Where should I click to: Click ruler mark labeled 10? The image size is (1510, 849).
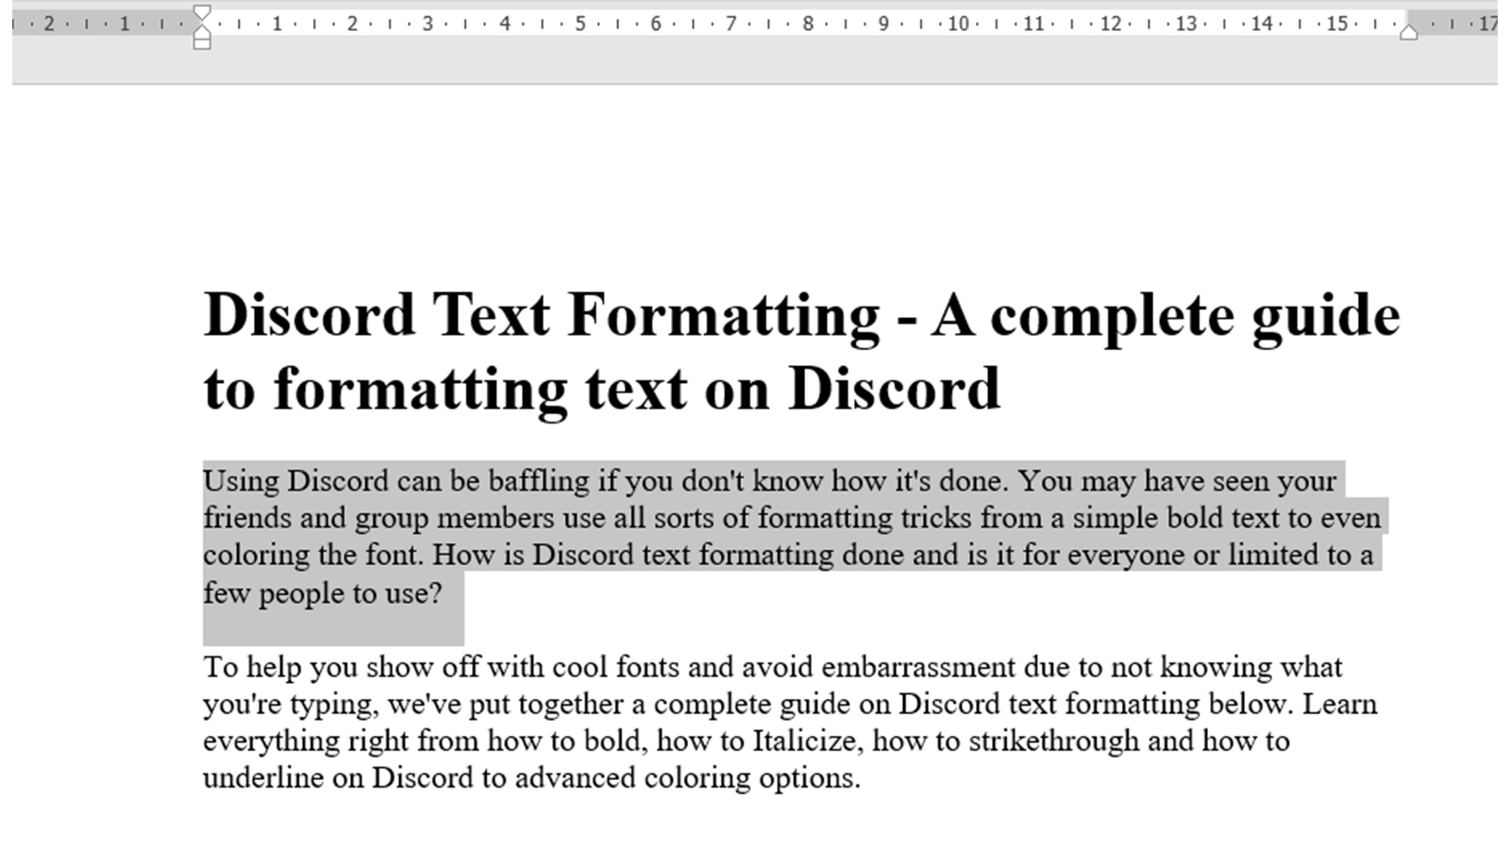[958, 24]
